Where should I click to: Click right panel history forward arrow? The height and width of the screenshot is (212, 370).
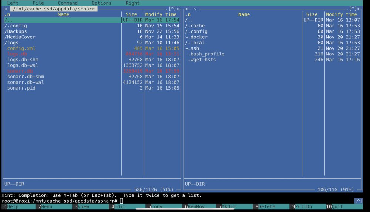pyautogui.click(x=359, y=9)
